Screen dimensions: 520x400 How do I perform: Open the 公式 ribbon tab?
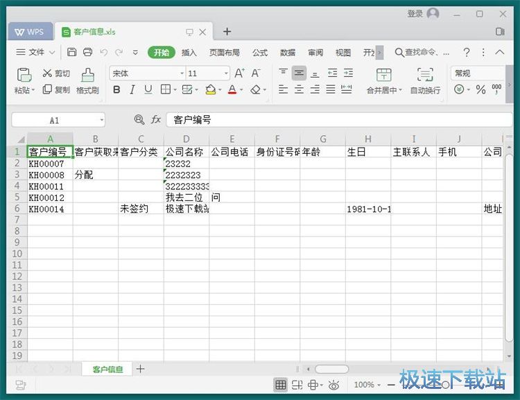tap(260, 53)
